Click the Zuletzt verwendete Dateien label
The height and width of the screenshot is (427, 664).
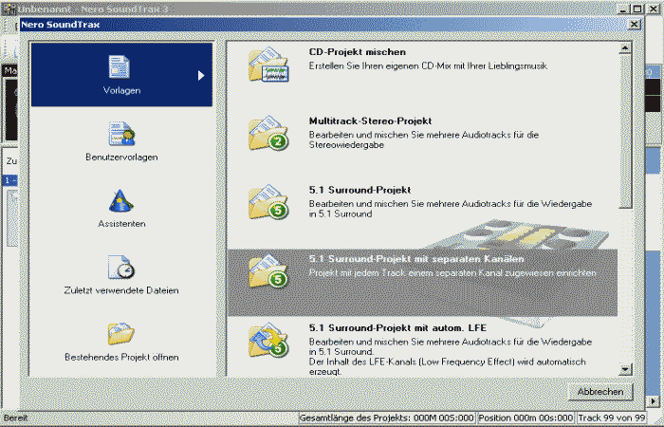pyautogui.click(x=120, y=290)
